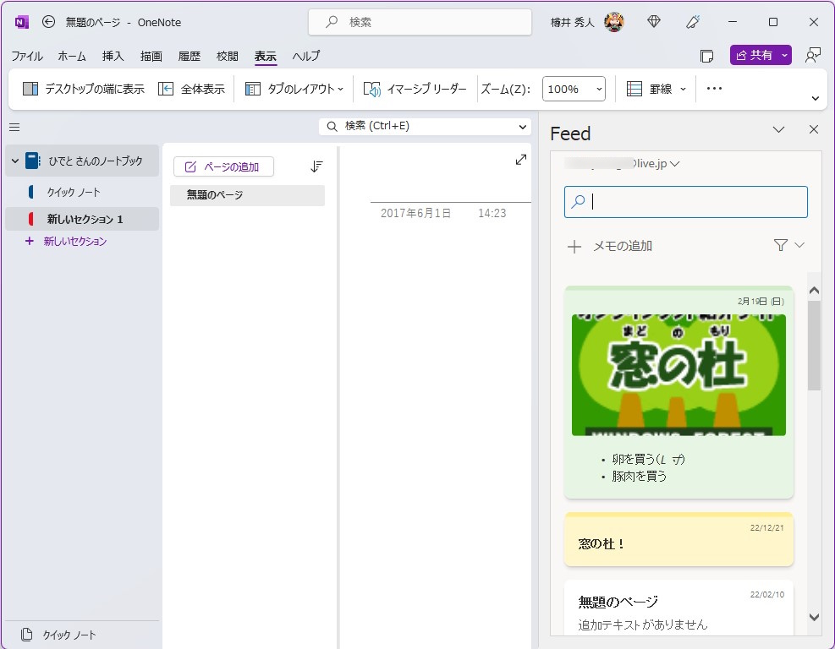This screenshot has height=649, width=835.
Task: Open the ファイル menu
Action: (x=27, y=56)
